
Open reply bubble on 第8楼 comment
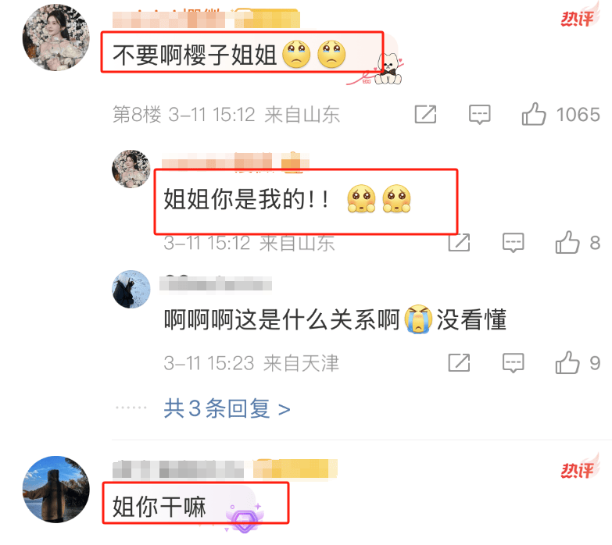(479, 114)
